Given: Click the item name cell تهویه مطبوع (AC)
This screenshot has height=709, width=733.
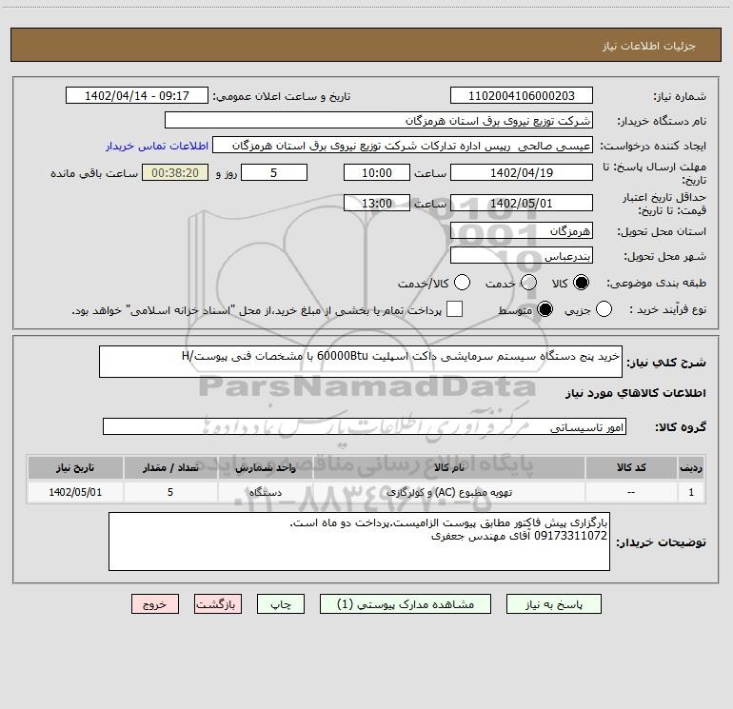Looking at the screenshot, I should (x=448, y=493).
